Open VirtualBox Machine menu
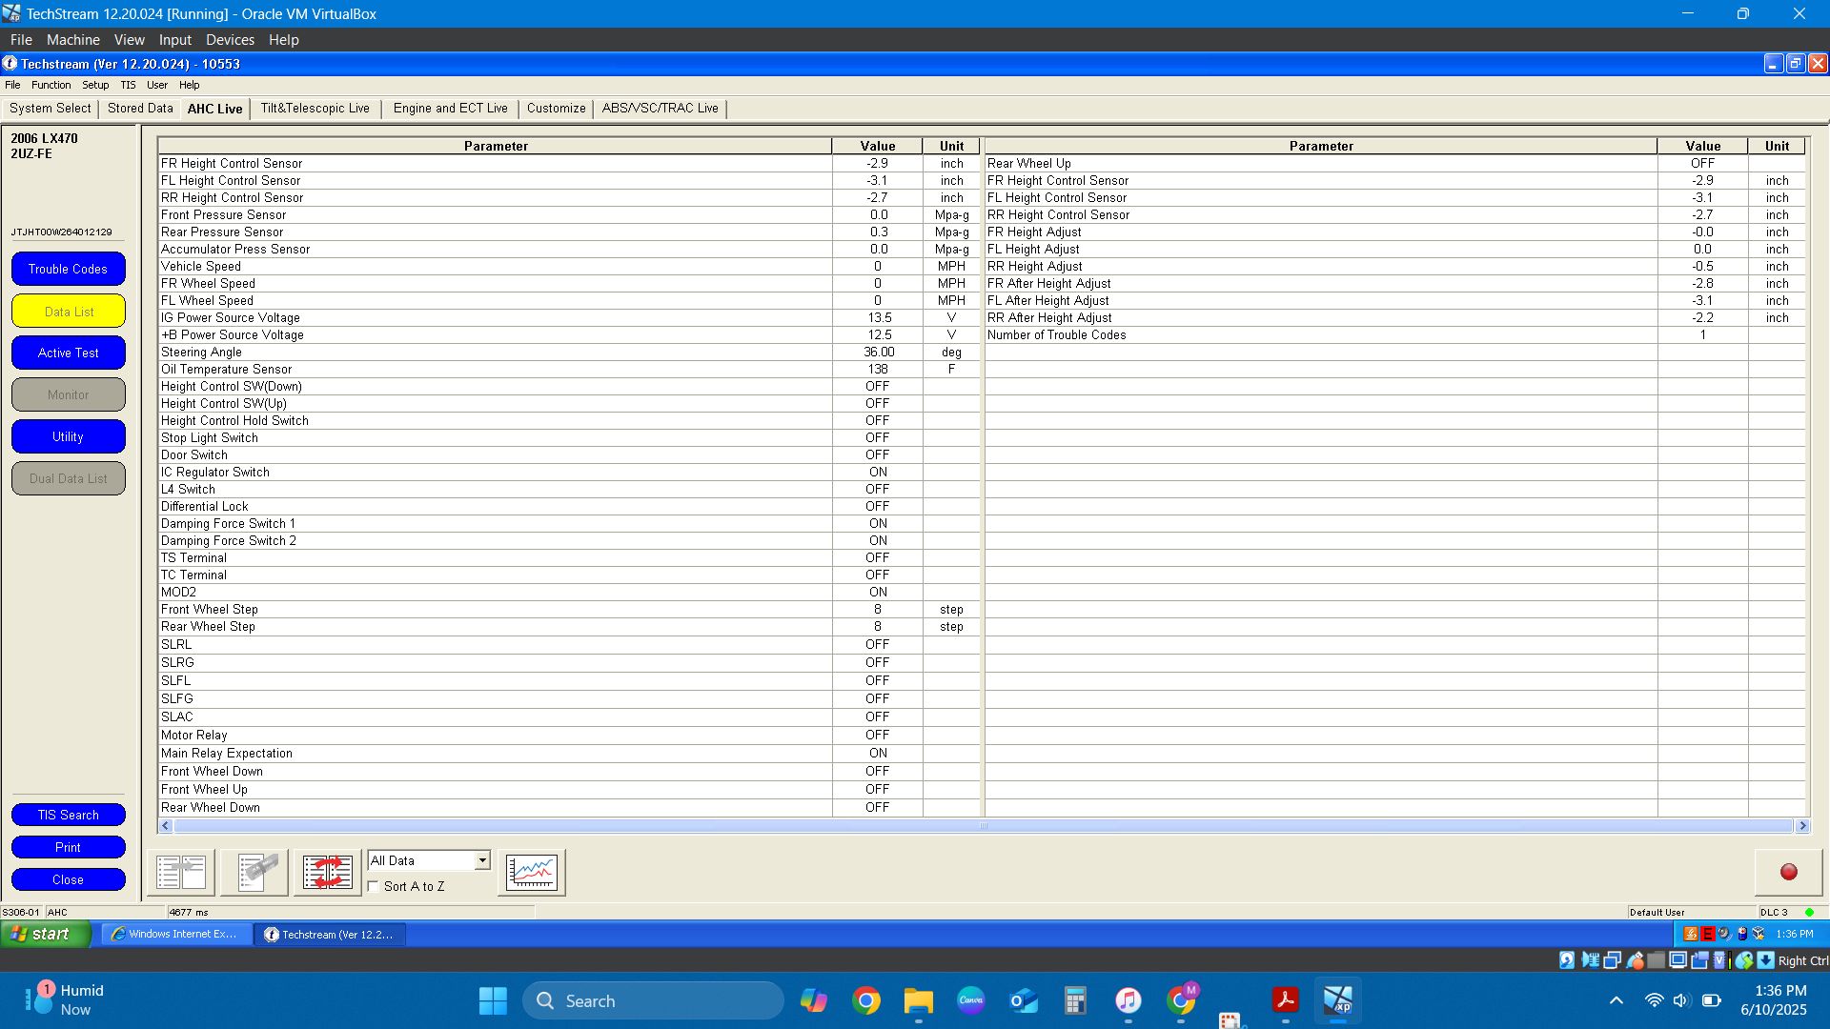Image resolution: width=1830 pixels, height=1029 pixels. 73,40
